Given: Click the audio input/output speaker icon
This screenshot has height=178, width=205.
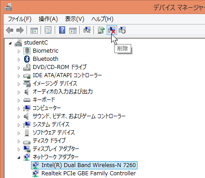Looking at the screenshot, I should pyautogui.click(x=26, y=92).
